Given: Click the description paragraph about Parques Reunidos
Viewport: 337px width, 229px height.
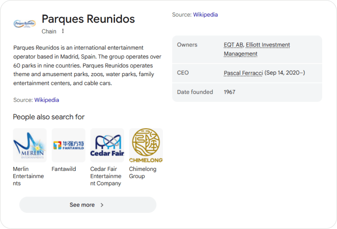Looking at the screenshot, I should (x=87, y=65).
